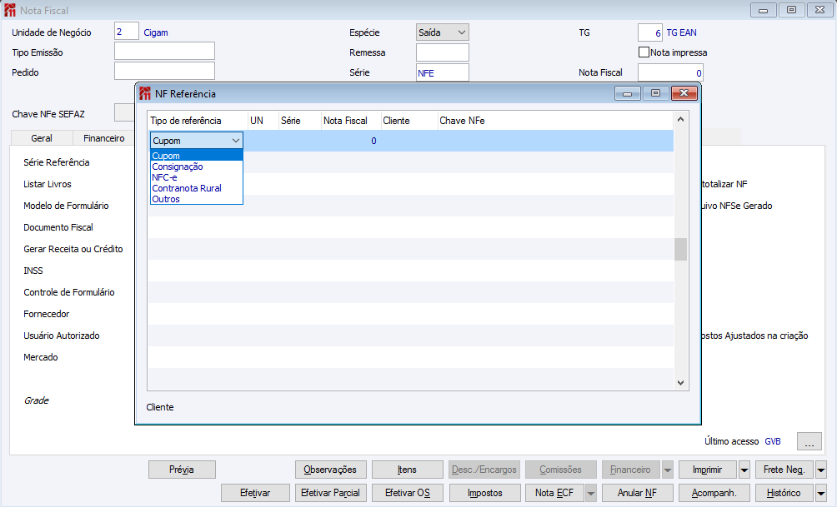
Task: Click the Cliente column header
Action: pos(408,121)
